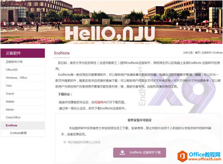
Task: Click the Office教程网 logo icon
Action: (x=182, y=156)
